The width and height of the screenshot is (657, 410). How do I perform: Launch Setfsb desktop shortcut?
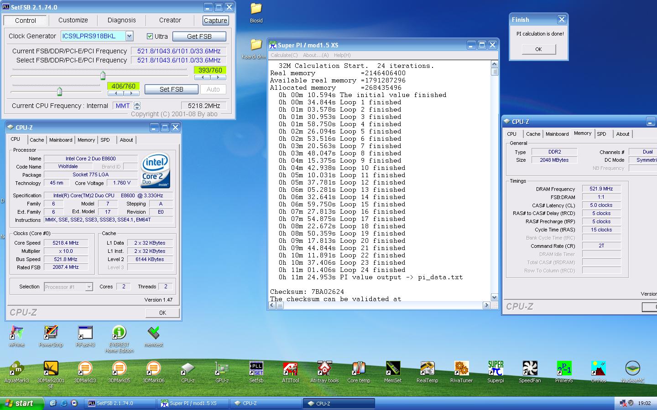(256, 372)
